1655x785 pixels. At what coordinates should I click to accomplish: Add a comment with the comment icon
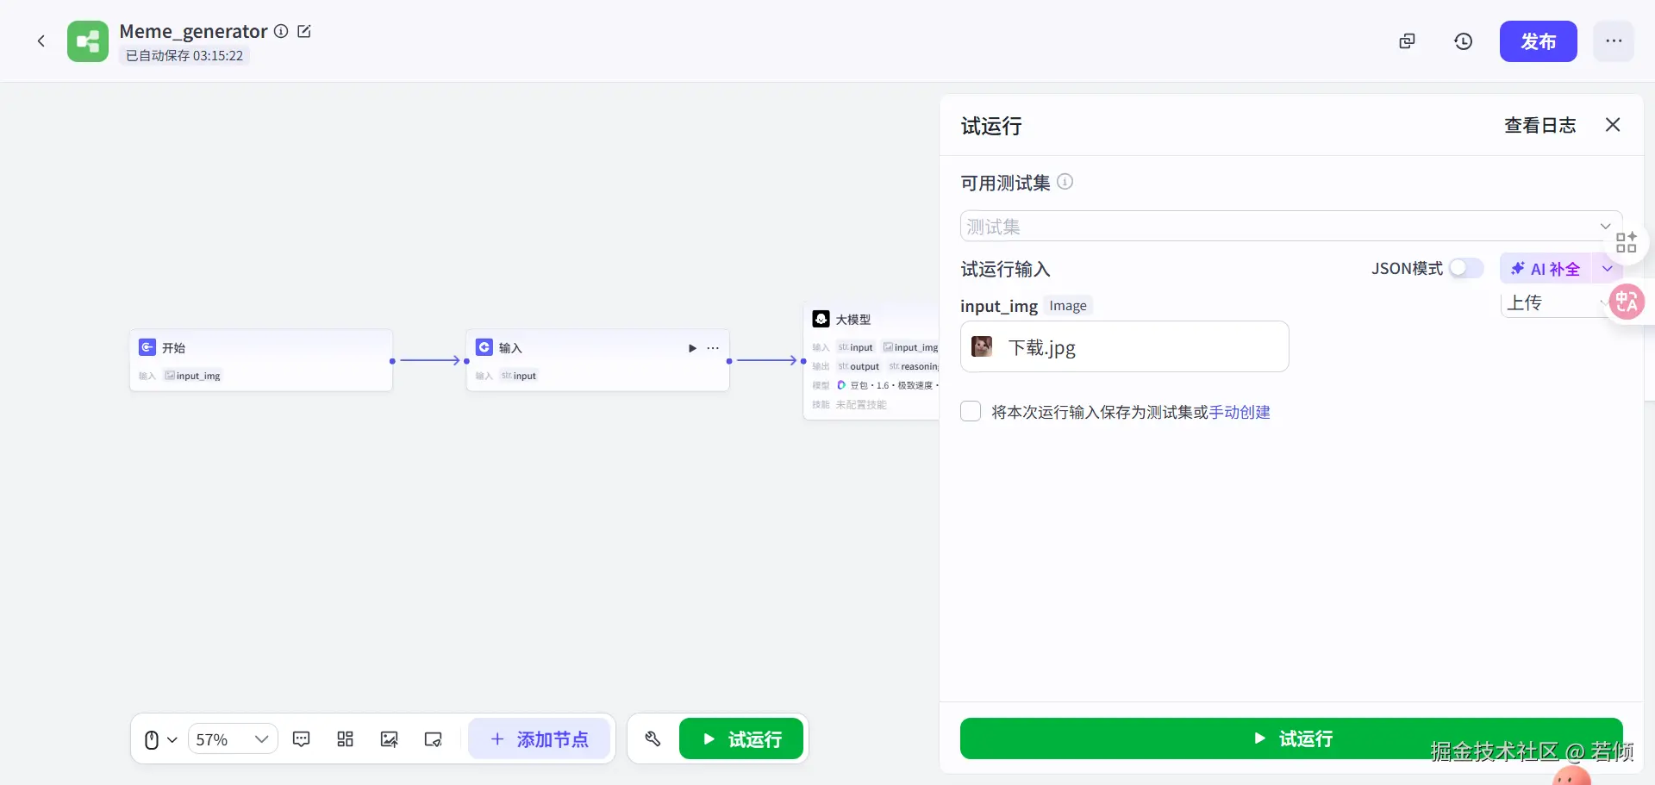302,739
